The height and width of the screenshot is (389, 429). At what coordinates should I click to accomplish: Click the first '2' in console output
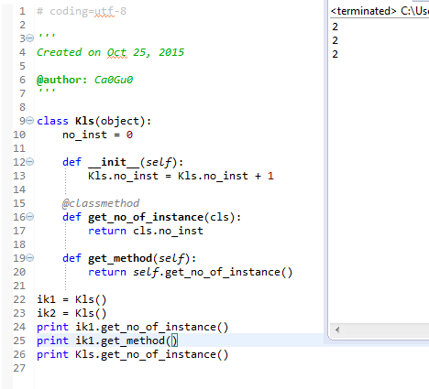[x=335, y=27]
